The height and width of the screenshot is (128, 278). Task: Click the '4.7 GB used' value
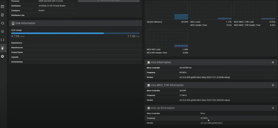point(18,36)
